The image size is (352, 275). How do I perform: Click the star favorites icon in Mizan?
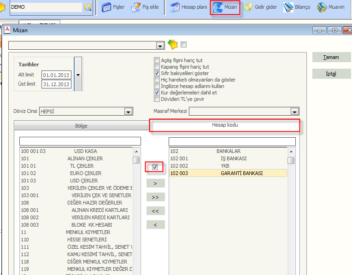(x=172, y=45)
